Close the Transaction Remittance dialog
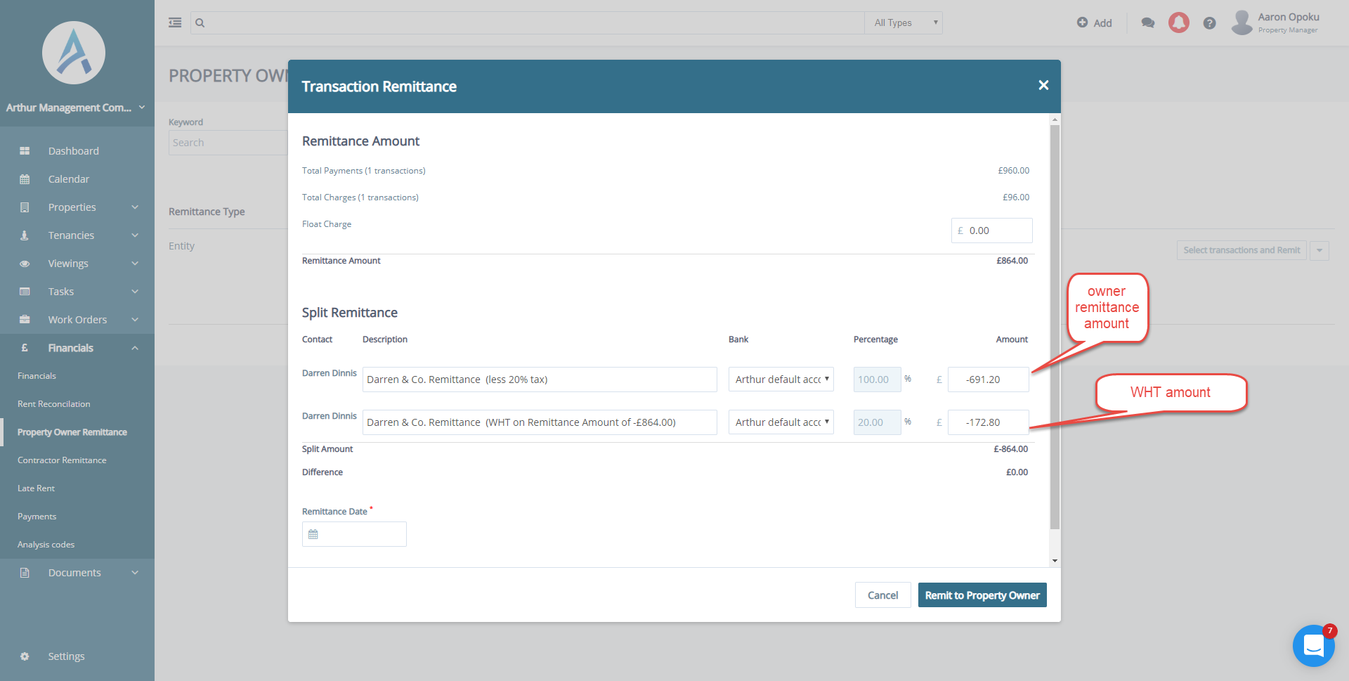The width and height of the screenshot is (1349, 681). tap(1043, 85)
